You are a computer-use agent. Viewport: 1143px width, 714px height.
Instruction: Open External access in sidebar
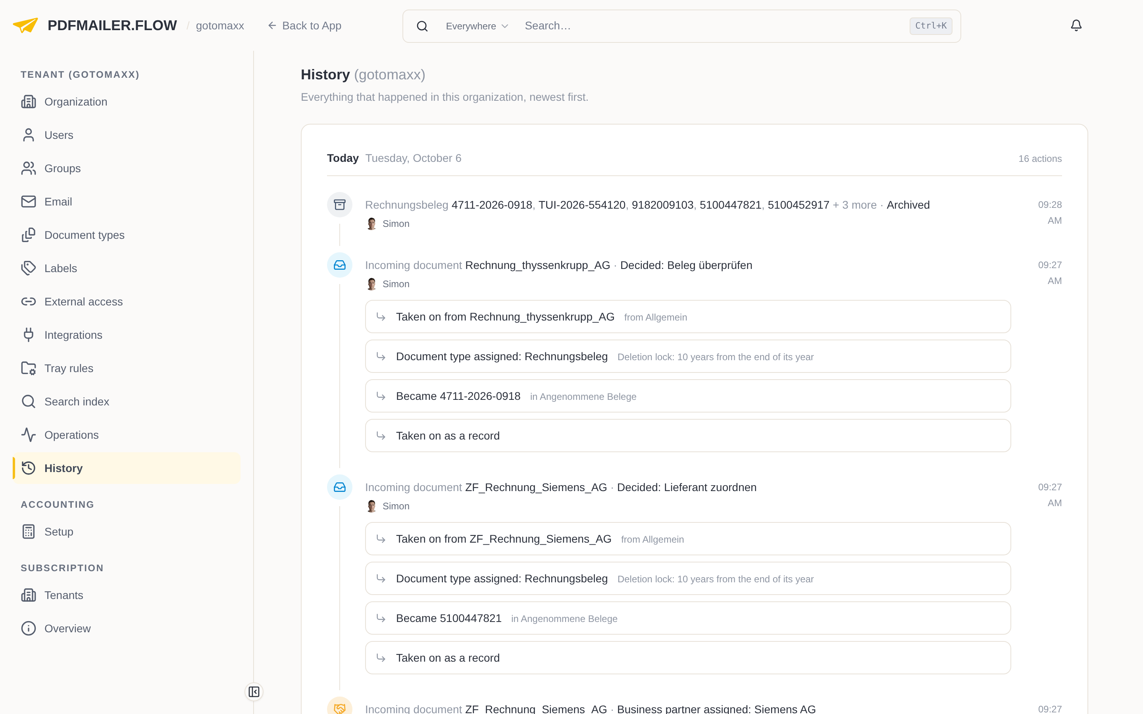(126, 301)
